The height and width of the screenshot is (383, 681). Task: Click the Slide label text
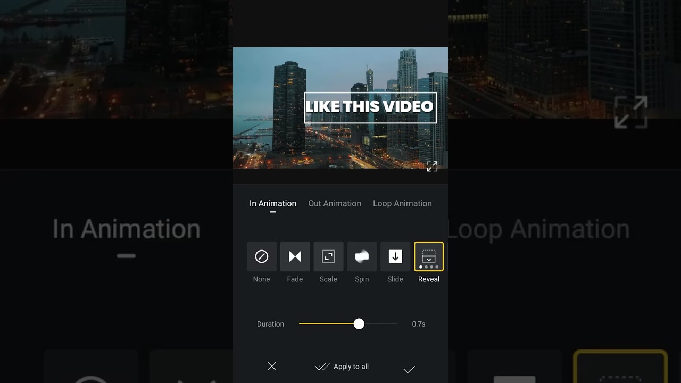tap(395, 279)
